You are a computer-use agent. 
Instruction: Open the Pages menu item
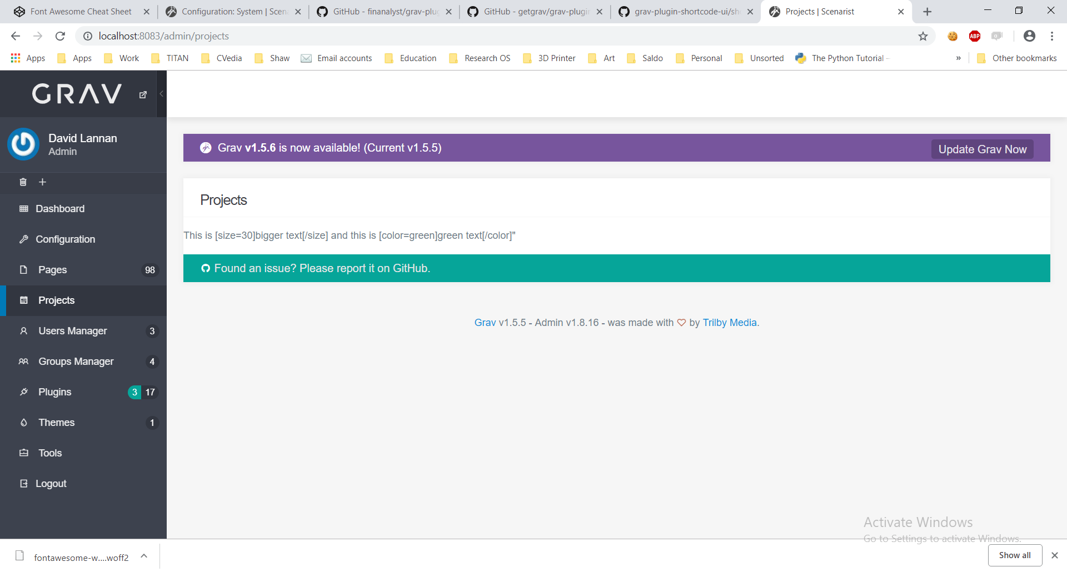[83, 270]
